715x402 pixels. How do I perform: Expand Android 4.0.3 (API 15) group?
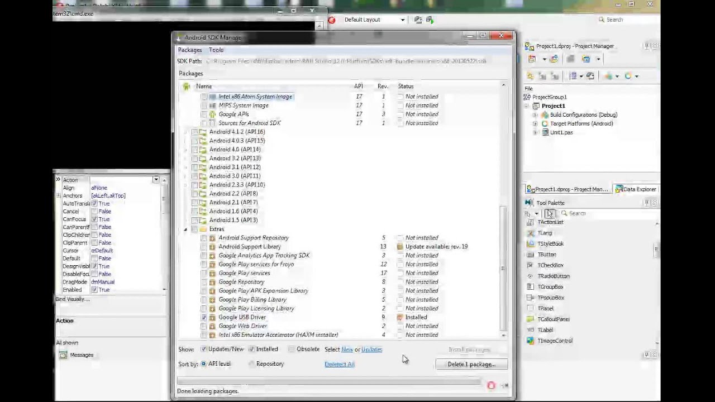(x=185, y=141)
